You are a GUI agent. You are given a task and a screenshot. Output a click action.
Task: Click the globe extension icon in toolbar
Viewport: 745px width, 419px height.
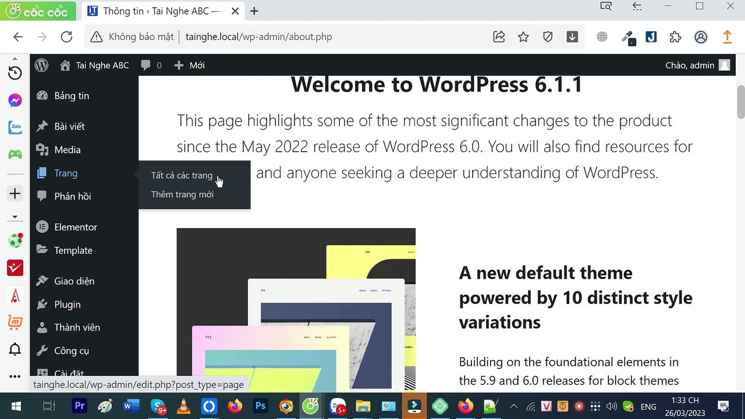pos(602,37)
